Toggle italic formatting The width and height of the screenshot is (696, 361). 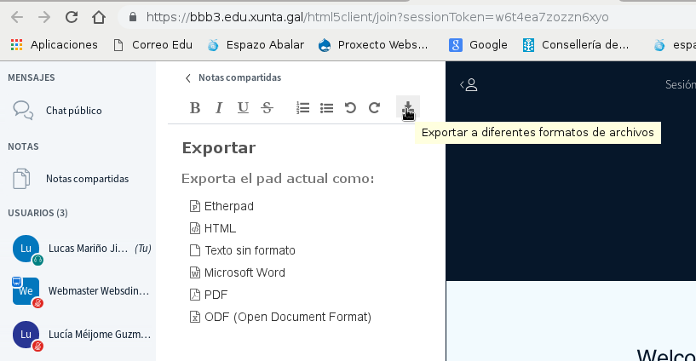(219, 108)
